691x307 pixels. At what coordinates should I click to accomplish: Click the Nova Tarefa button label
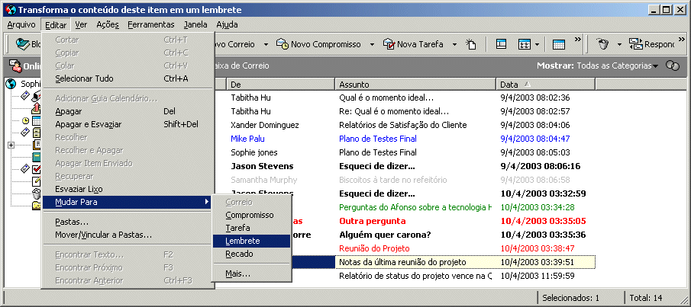pyautogui.click(x=420, y=44)
